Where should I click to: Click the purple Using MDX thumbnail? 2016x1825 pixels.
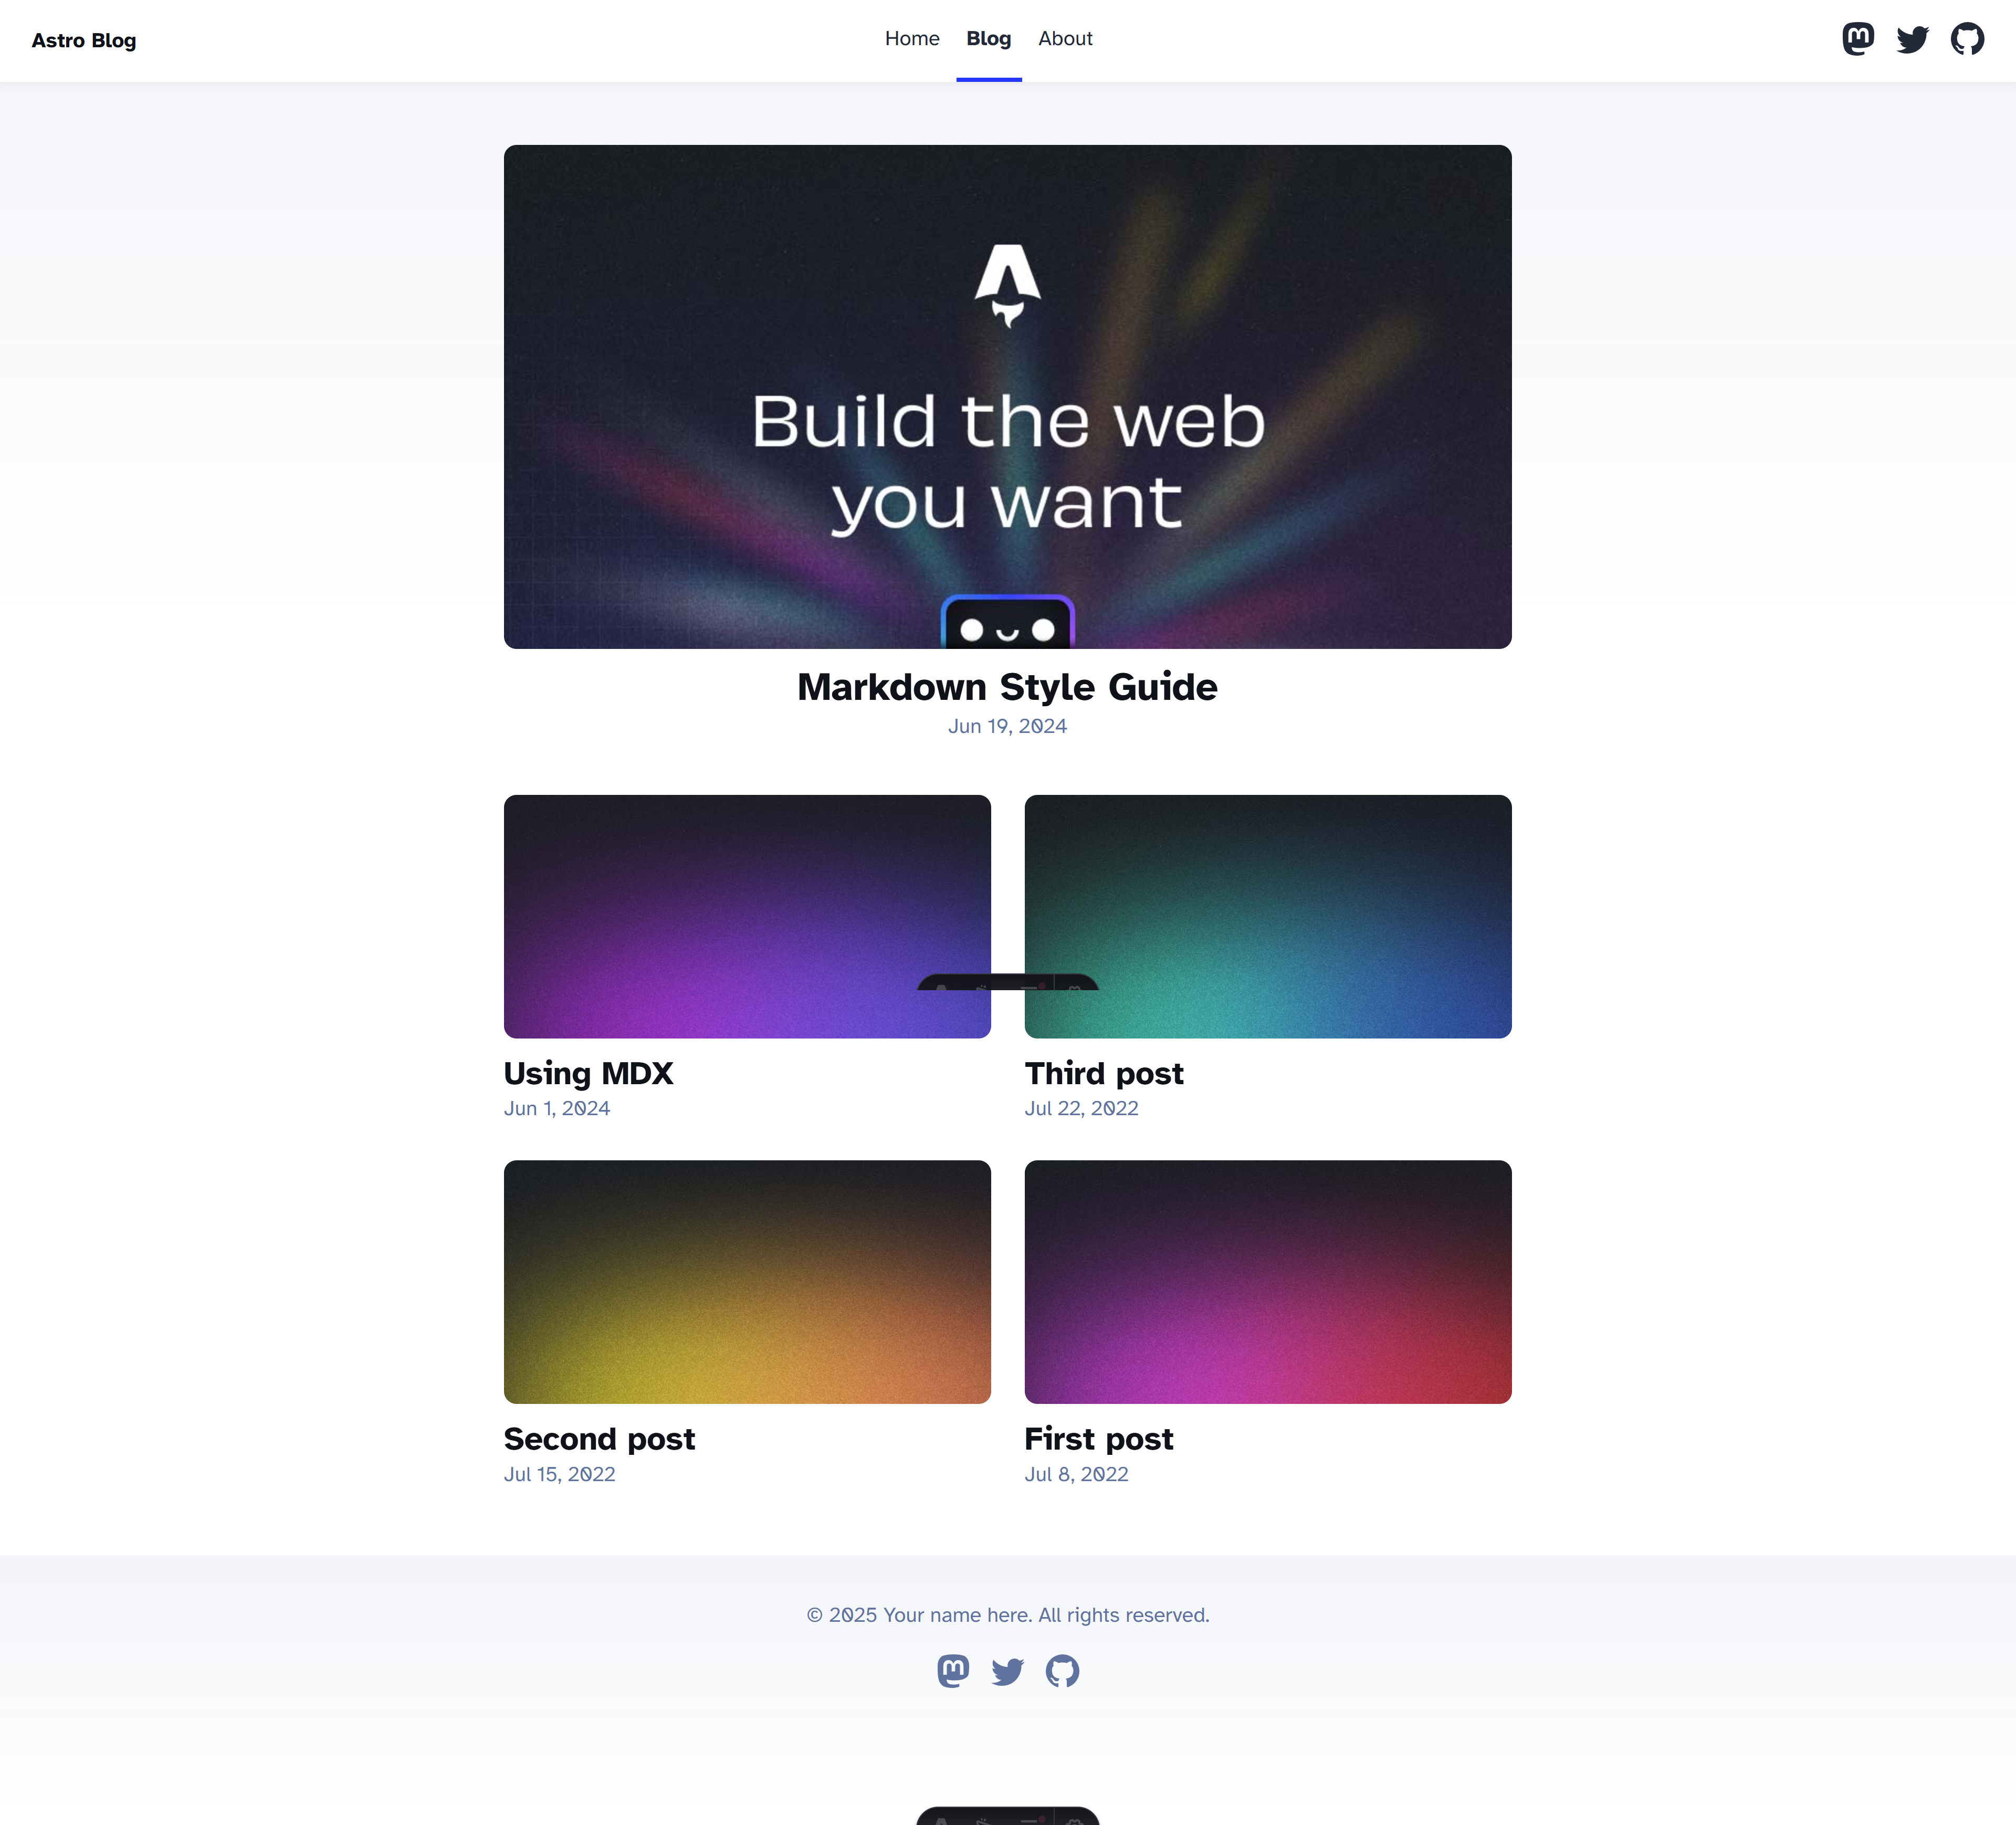(x=747, y=916)
